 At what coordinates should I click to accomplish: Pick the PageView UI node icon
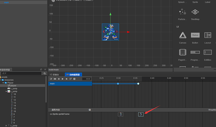click(x=183, y=52)
